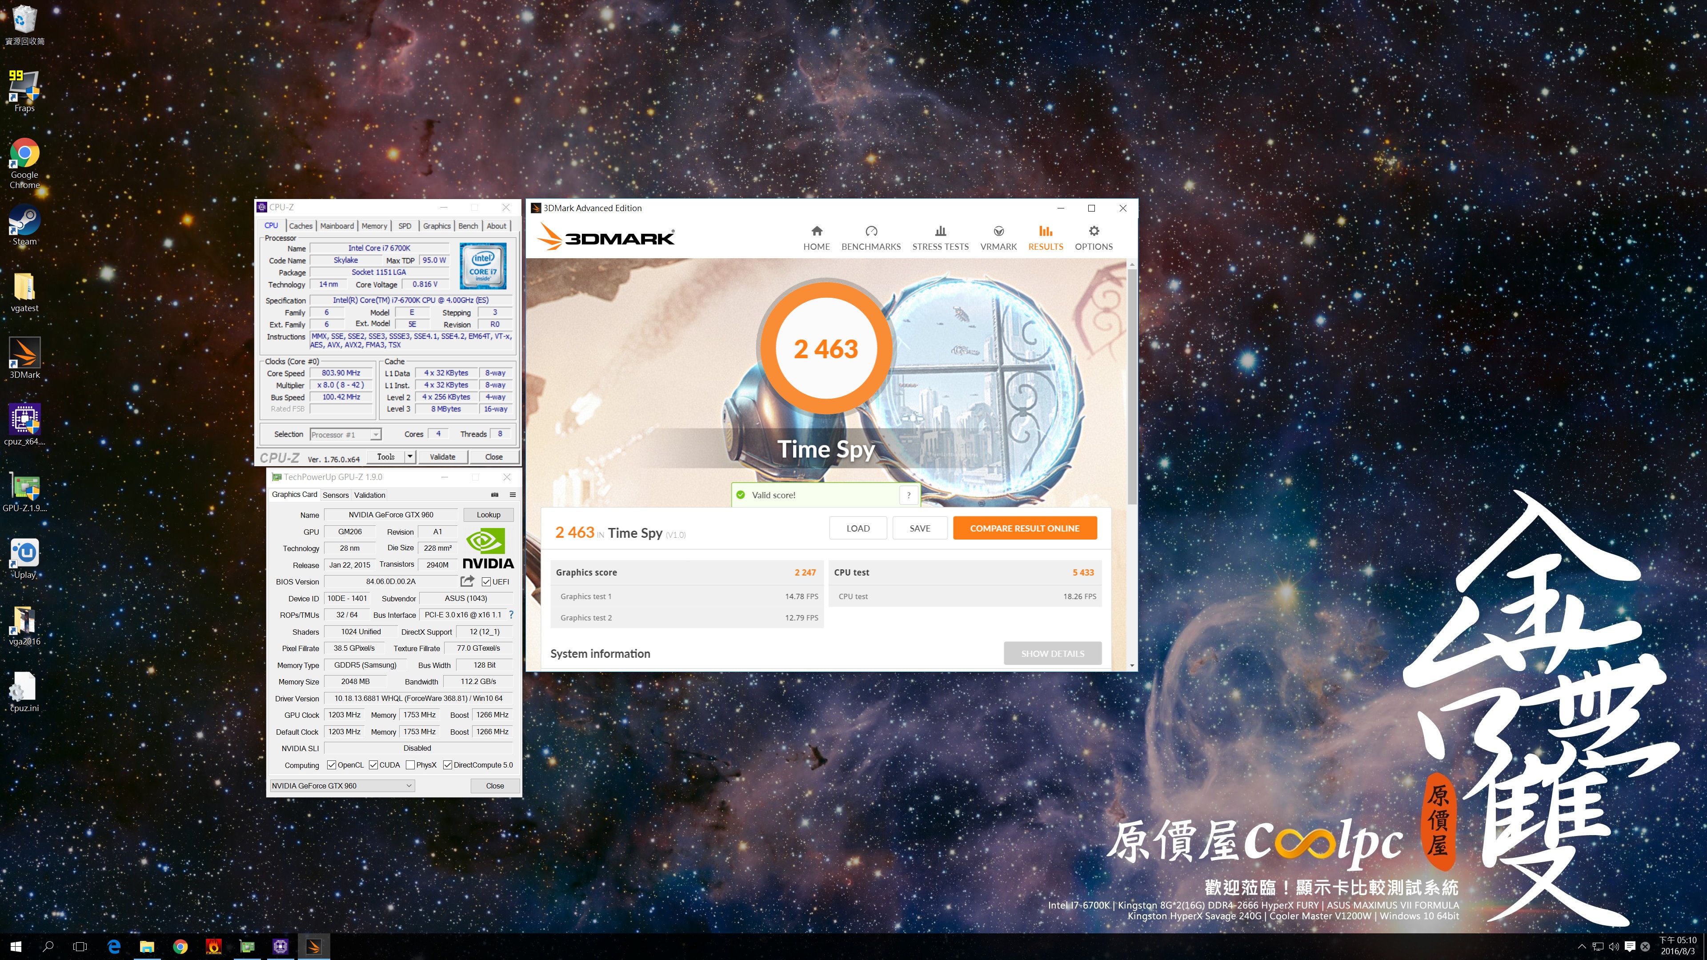Open the cpuz.ini file icon
Image resolution: width=1707 pixels, height=960 pixels.
pos(24,692)
